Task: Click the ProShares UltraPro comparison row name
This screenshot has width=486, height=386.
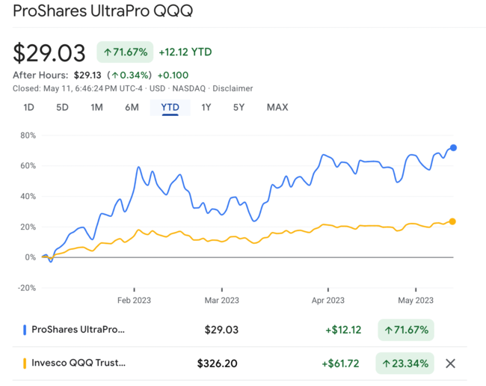Action: pos(78,329)
